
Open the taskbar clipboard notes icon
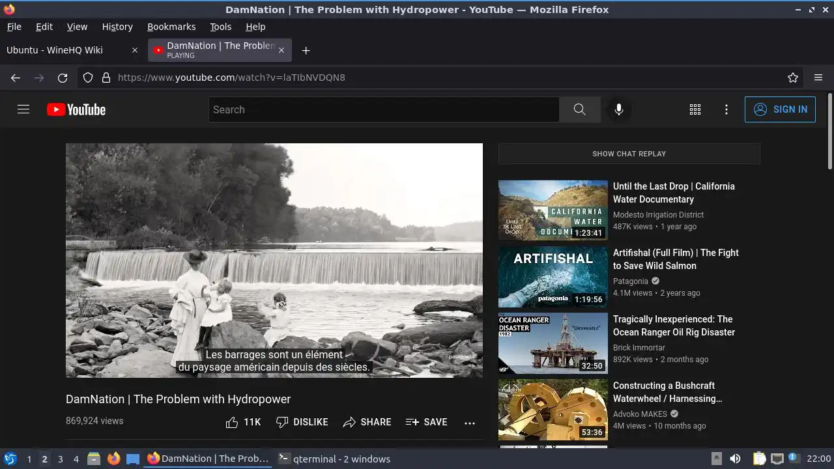tap(760, 459)
